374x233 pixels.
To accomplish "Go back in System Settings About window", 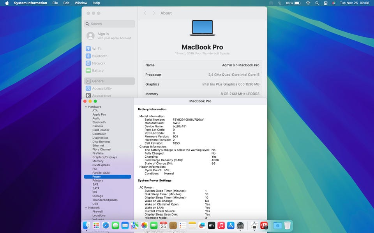I will point(145,13).
